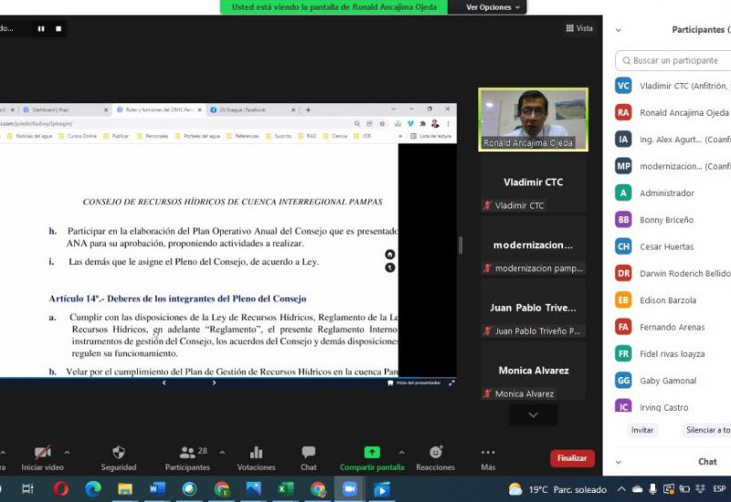Stop the recording with the stop button

(x=58, y=28)
